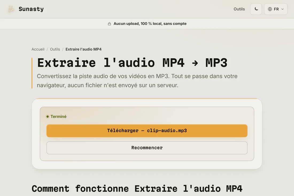Open the Sunasty brand name link
294x196 pixels.
[x=31, y=9]
